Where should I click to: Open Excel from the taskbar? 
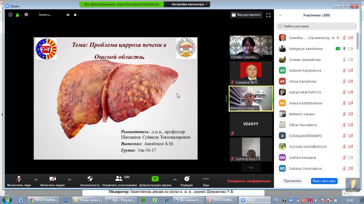(155, 200)
